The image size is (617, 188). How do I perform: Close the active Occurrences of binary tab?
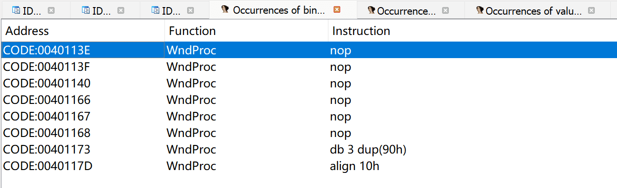(337, 10)
